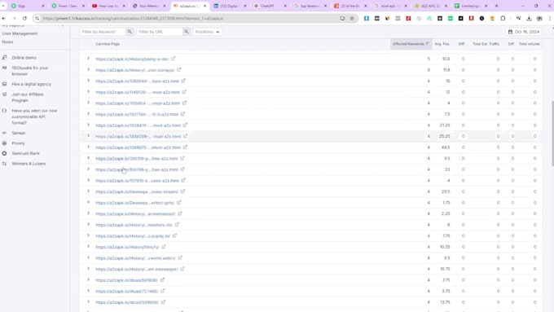Expand the 1349075 a2z.html row
Image resolution: width=554 pixels, height=312 pixels.
(88, 147)
